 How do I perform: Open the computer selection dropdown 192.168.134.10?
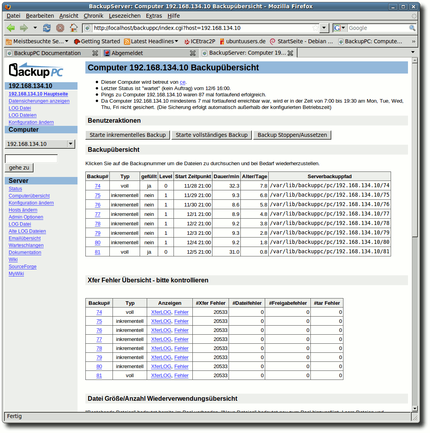(x=40, y=144)
